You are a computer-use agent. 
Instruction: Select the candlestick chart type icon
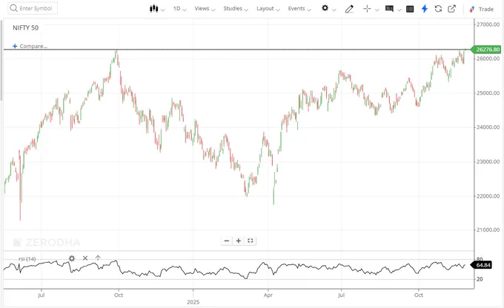pos(153,9)
